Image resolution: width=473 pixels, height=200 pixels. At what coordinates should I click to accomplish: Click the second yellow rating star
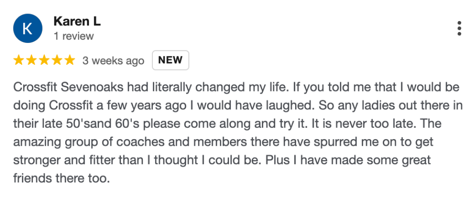click(32, 60)
